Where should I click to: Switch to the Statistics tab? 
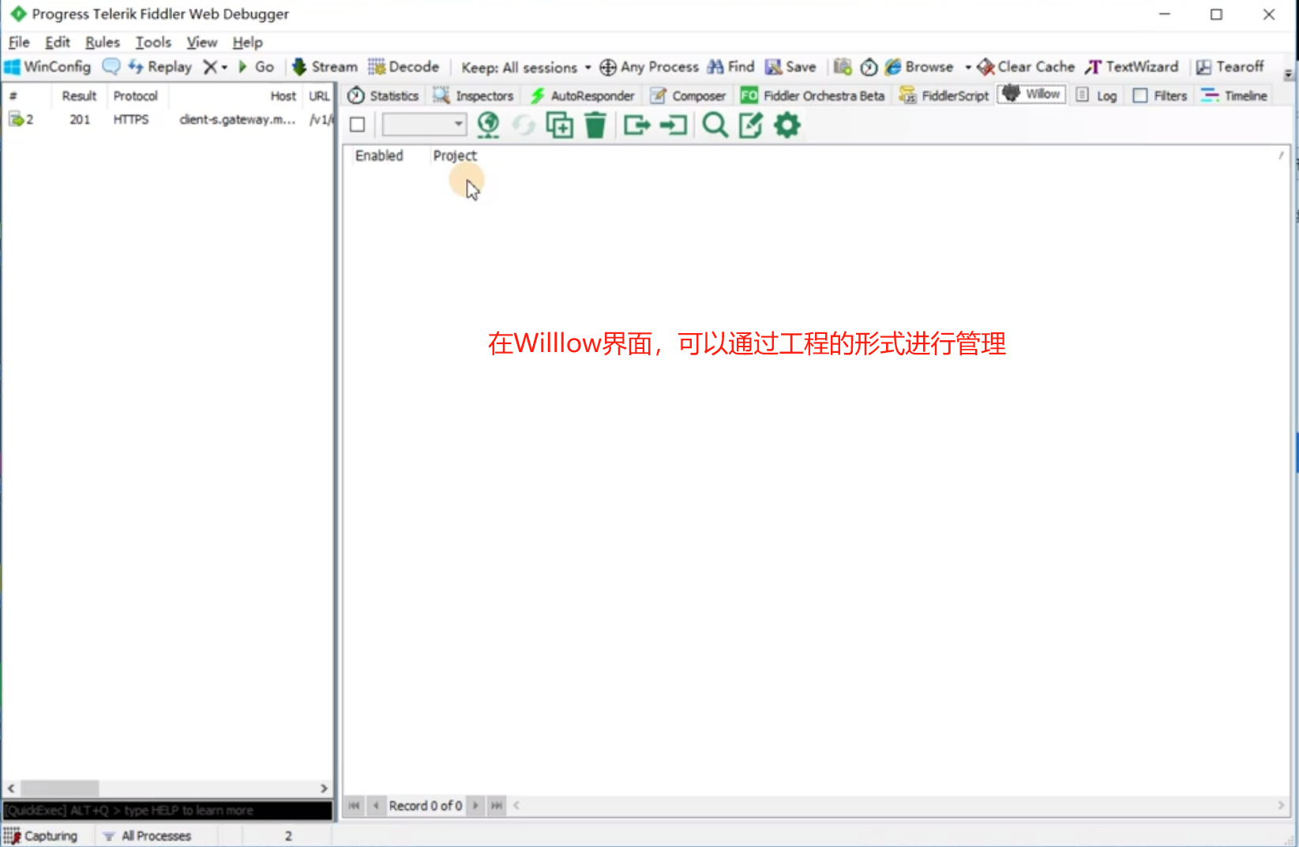[384, 96]
